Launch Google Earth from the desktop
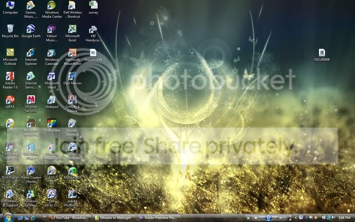 [x=31, y=31]
